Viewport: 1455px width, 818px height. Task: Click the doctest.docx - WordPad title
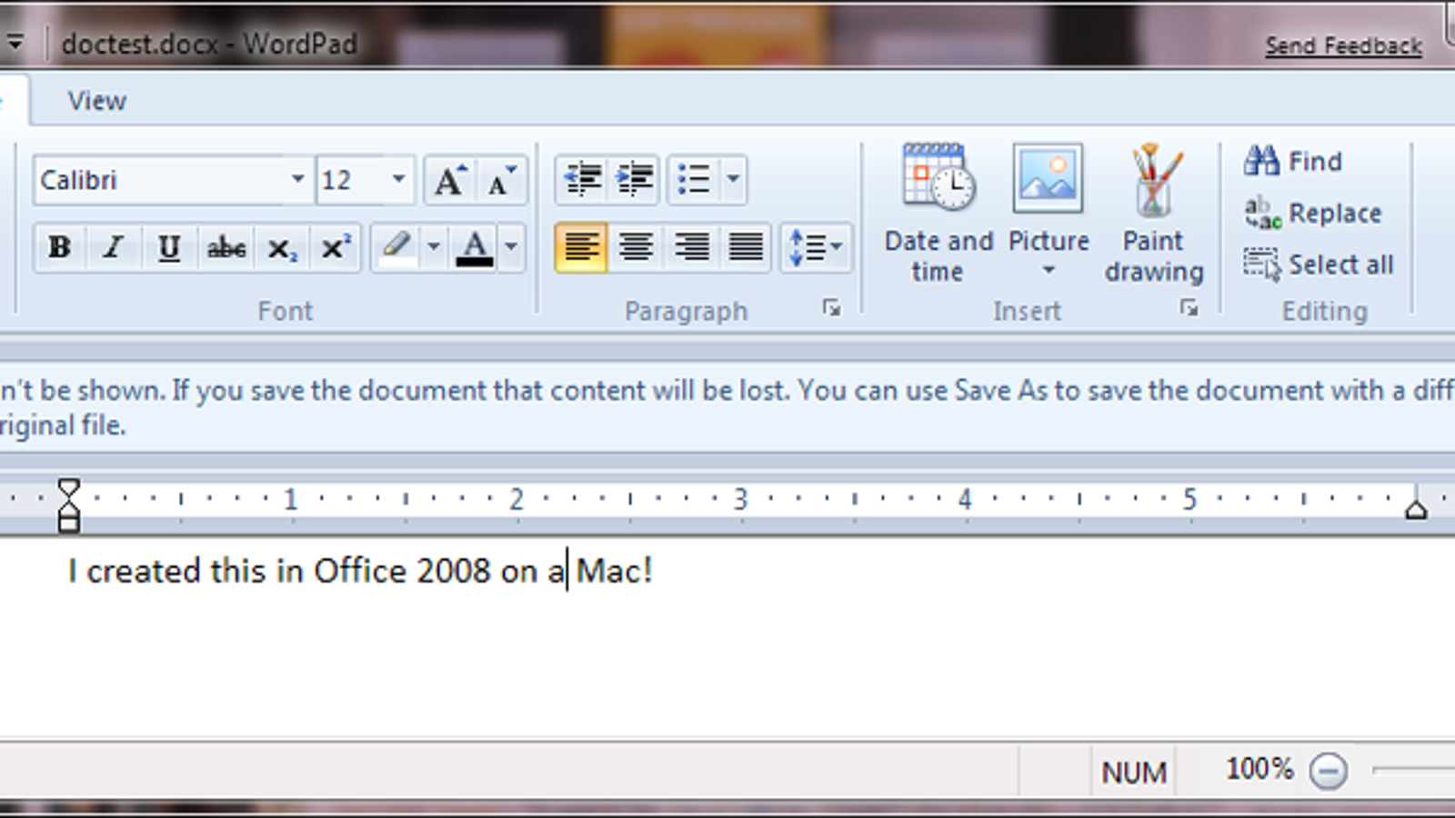pyautogui.click(x=209, y=44)
